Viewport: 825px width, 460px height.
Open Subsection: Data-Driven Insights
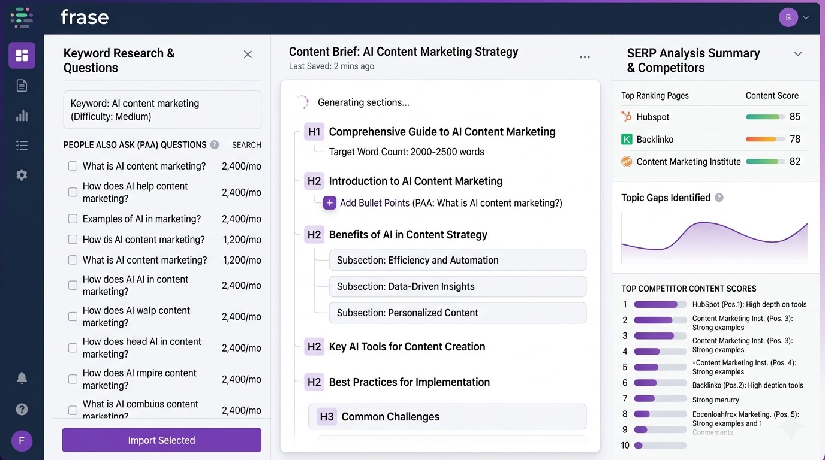(457, 286)
